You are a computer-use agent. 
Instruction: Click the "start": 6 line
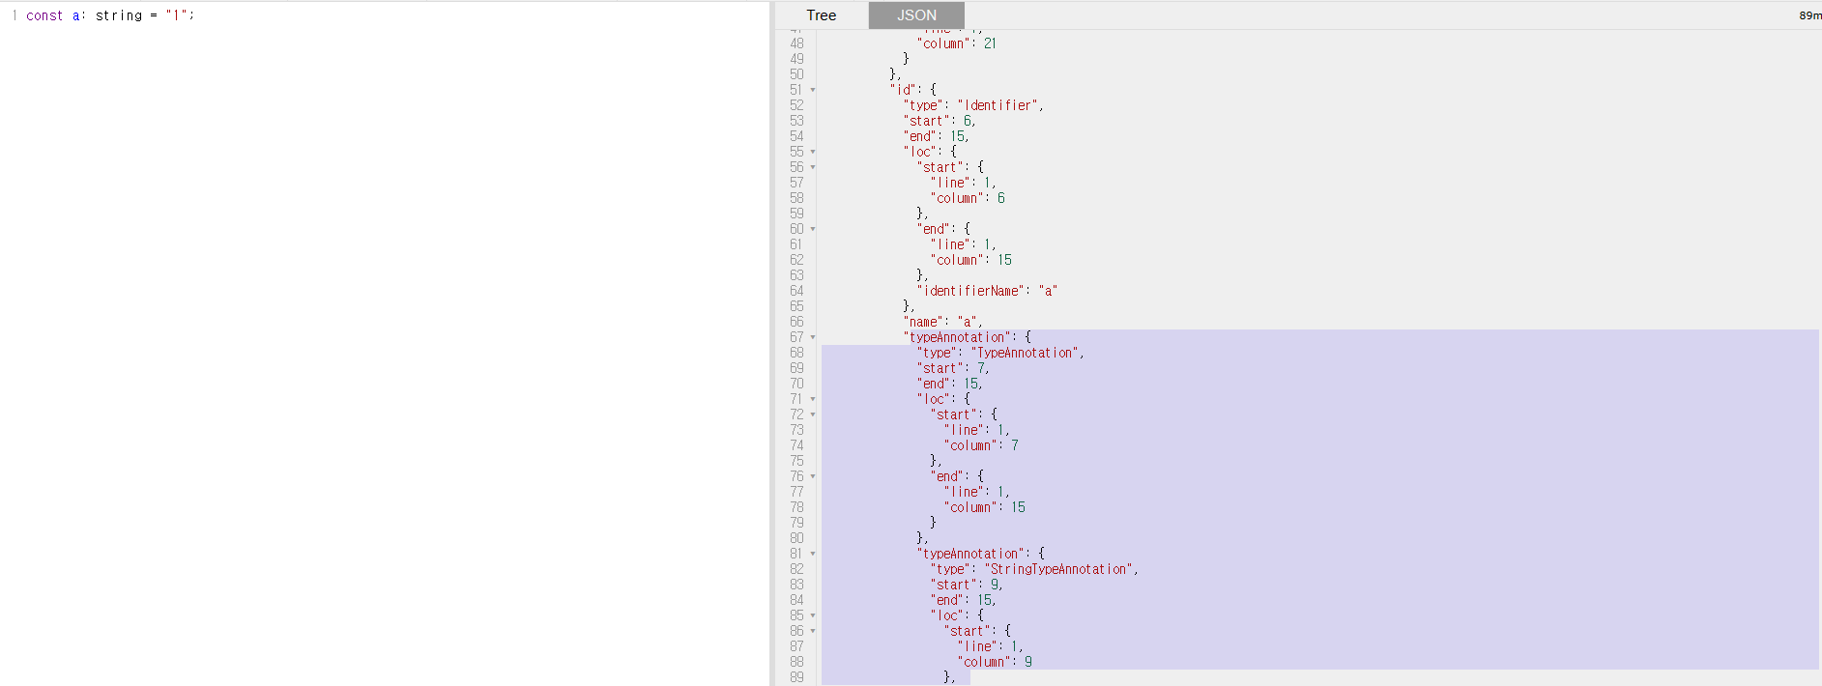[x=940, y=121]
